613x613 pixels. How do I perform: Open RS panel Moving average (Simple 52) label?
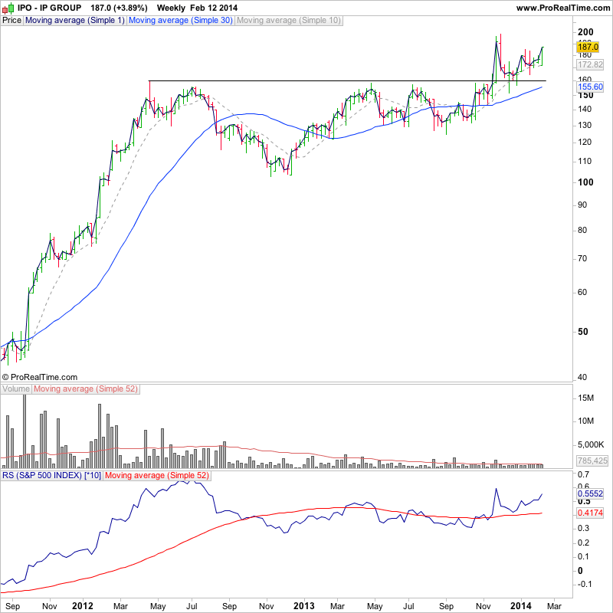(157, 476)
